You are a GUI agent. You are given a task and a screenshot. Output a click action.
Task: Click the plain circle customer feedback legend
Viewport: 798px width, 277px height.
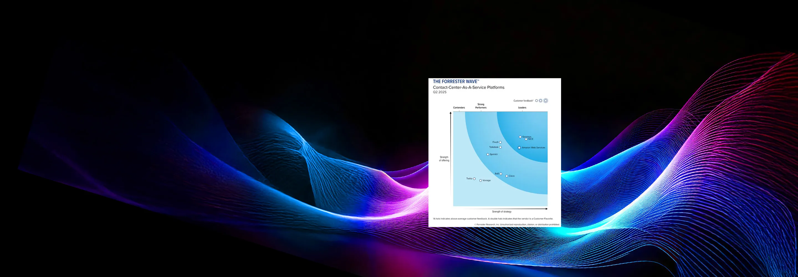536,101
